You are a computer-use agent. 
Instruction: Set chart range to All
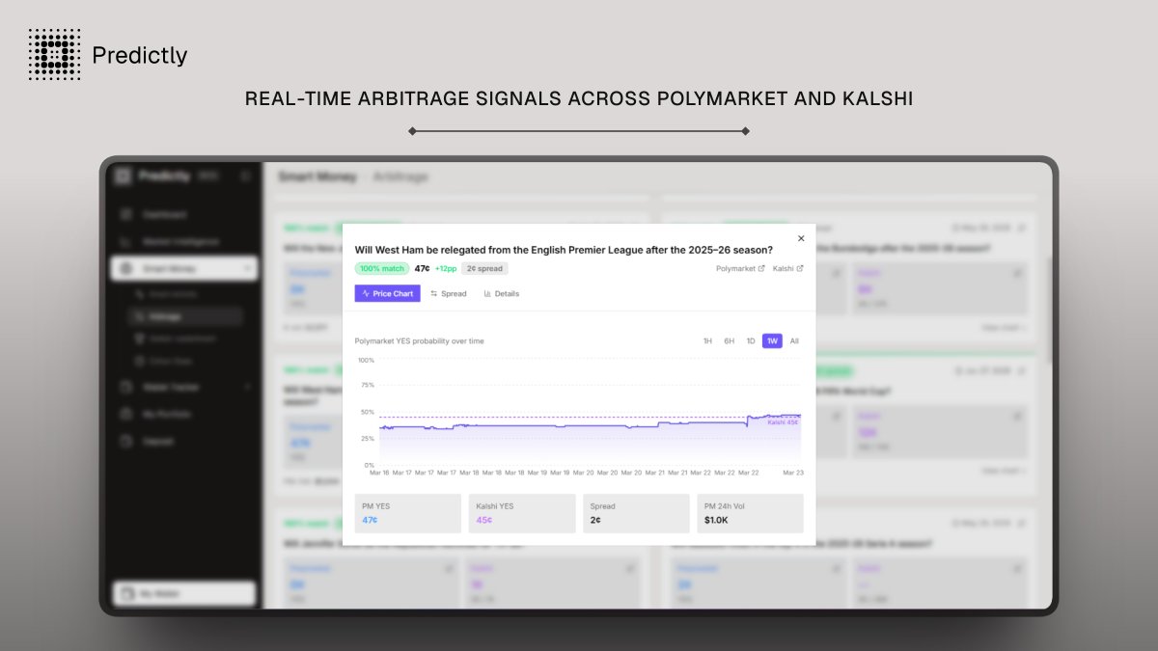coord(794,340)
